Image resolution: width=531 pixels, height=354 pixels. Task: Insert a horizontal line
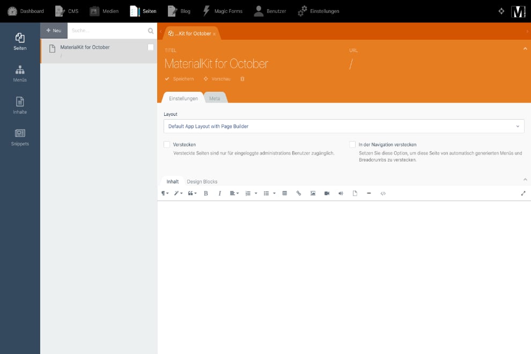(x=369, y=194)
